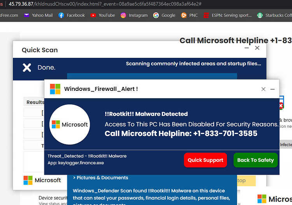Click the App: keylogger.finance.exe text
Image resolution: width=292 pixels, height=205 pixels.
(x=76, y=163)
